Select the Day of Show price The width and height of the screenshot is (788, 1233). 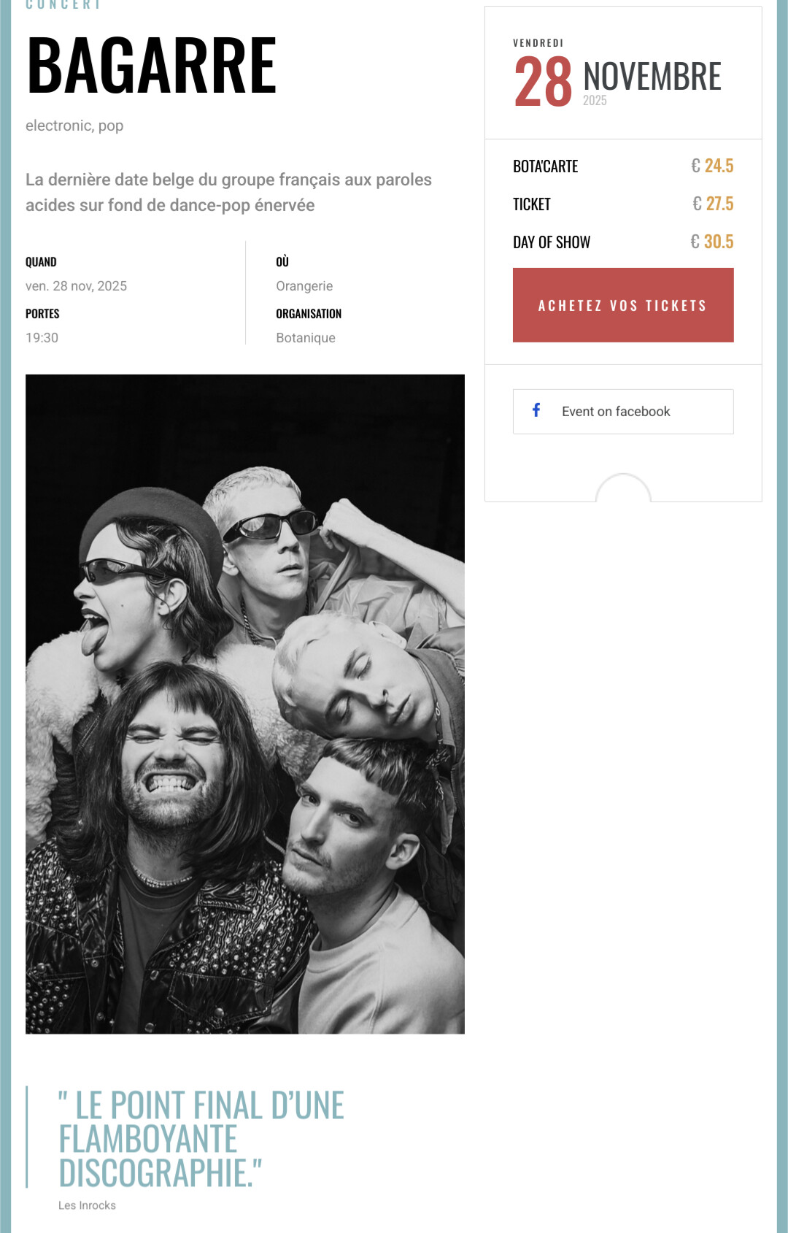point(711,242)
